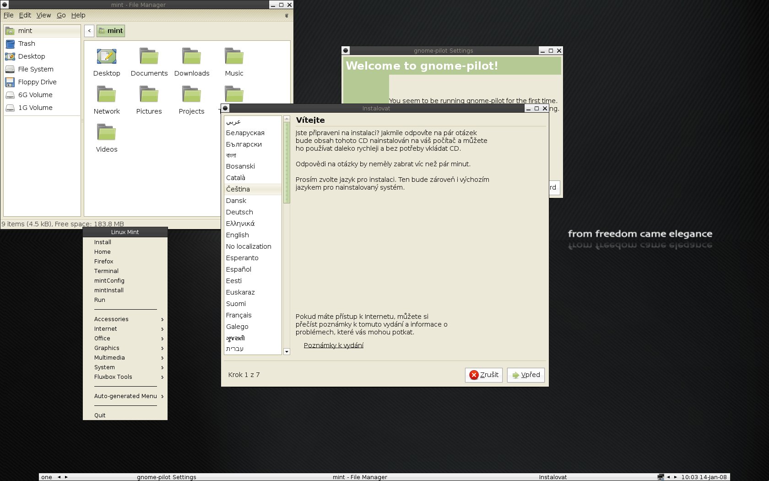769x481 pixels.
Task: Expand the Internet submenu
Action: coord(125,329)
